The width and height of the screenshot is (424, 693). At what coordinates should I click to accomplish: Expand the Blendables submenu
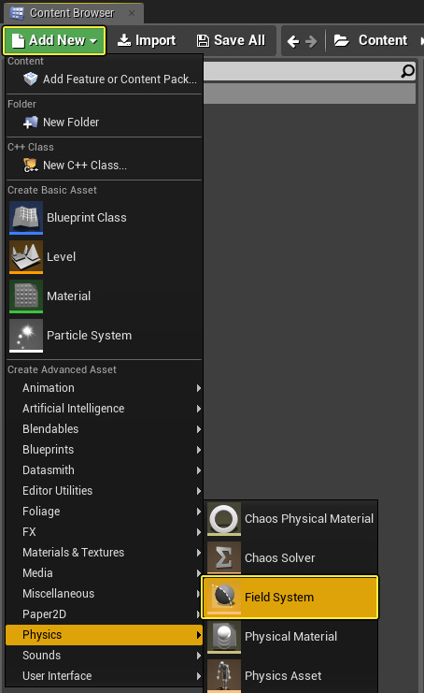(x=104, y=429)
